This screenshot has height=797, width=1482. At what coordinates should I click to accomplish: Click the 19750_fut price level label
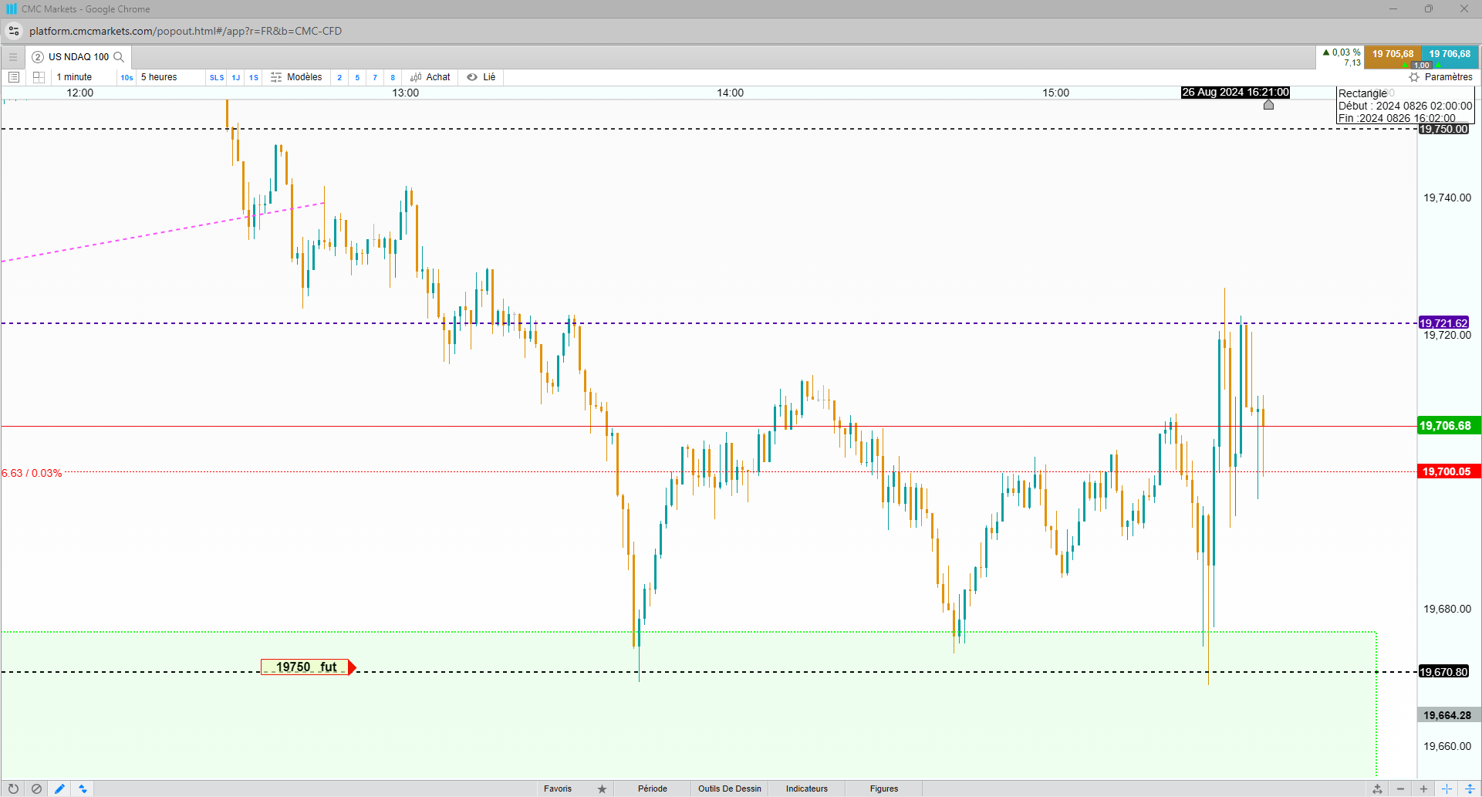307,667
